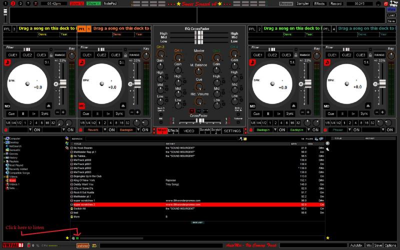The width and height of the screenshot is (400, 250).
Task: Click the AutoMix button
Action: pyautogui.click(x=356, y=245)
